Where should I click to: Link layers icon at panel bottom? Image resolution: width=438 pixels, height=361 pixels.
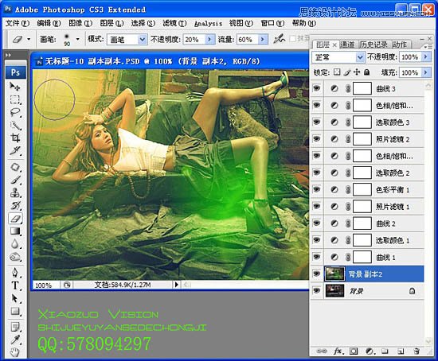[x=322, y=351]
